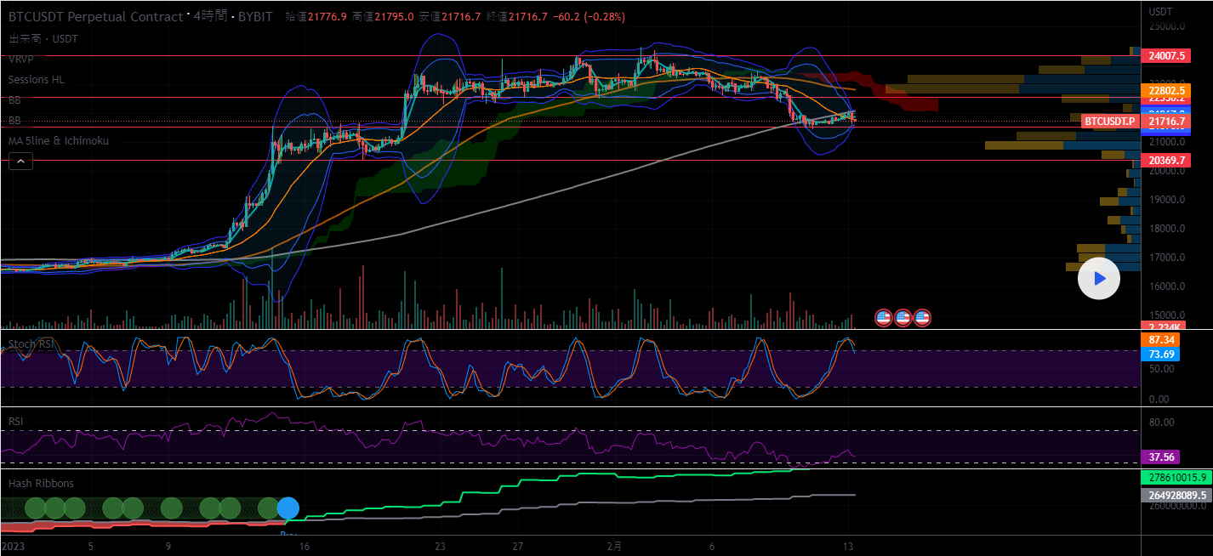The width and height of the screenshot is (1213, 556).
Task: Collapse the indicator legend with the chevron button
Action: [x=21, y=161]
